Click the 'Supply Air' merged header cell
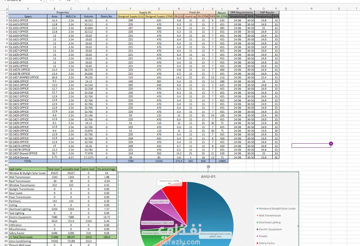 [145, 12]
